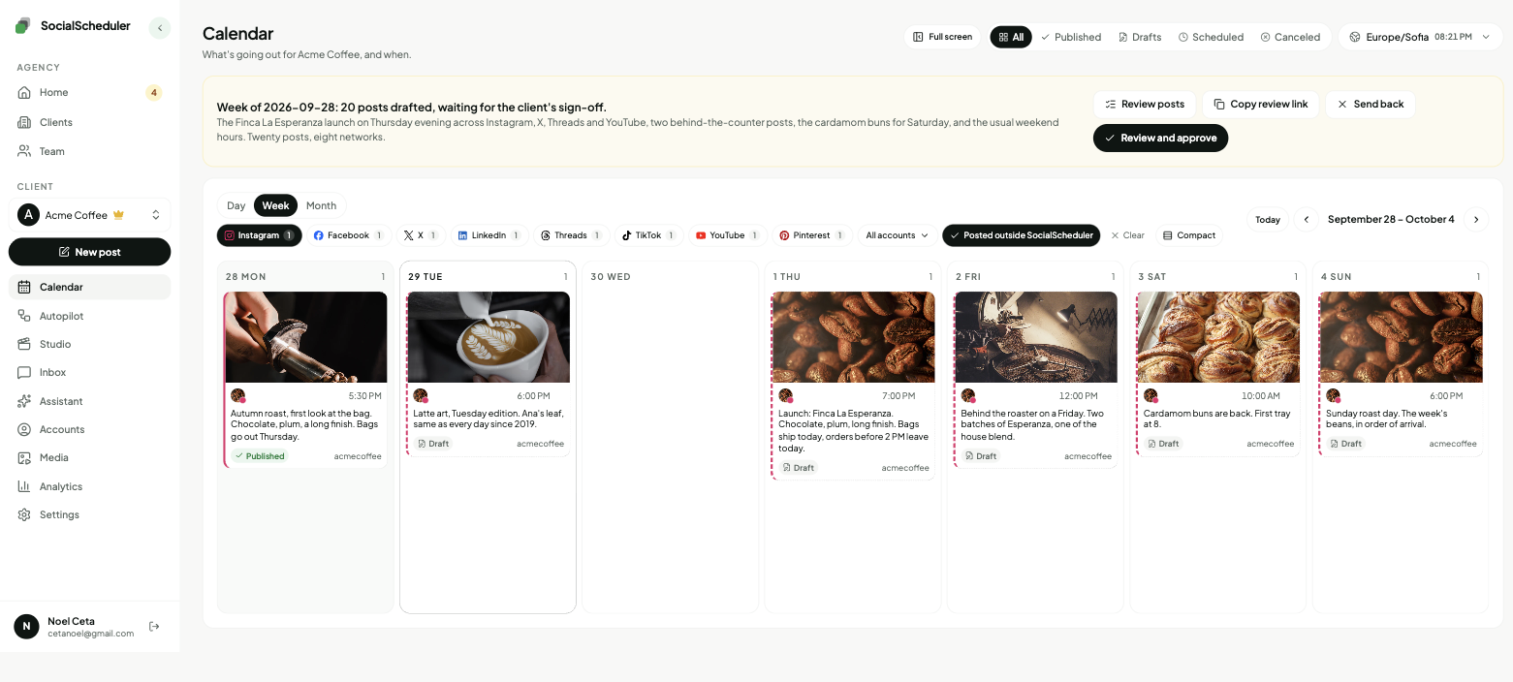Image resolution: width=1513 pixels, height=682 pixels.
Task: Toggle Posted outside SocialScheduler
Action: click(1021, 235)
